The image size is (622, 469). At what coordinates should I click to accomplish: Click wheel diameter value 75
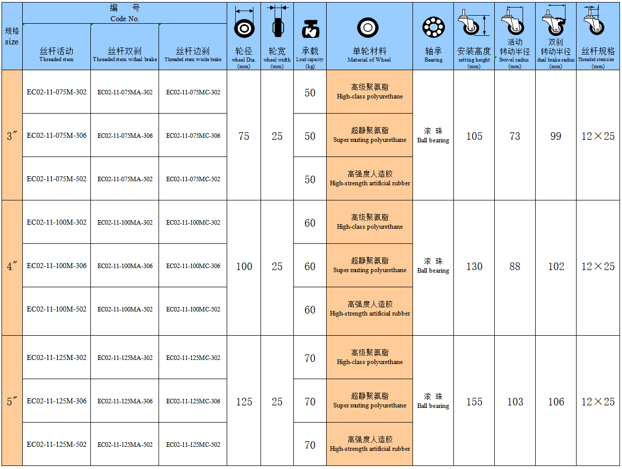pos(244,136)
